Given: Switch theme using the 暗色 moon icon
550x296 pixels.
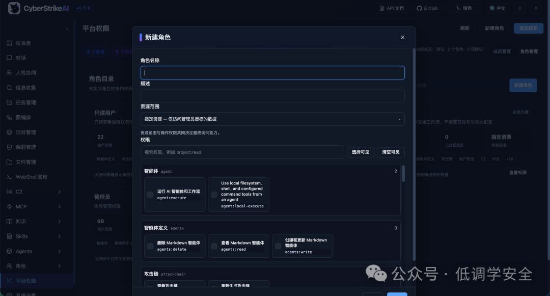Looking at the screenshot, I should [458, 8].
